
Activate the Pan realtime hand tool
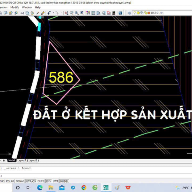click(67, 13)
